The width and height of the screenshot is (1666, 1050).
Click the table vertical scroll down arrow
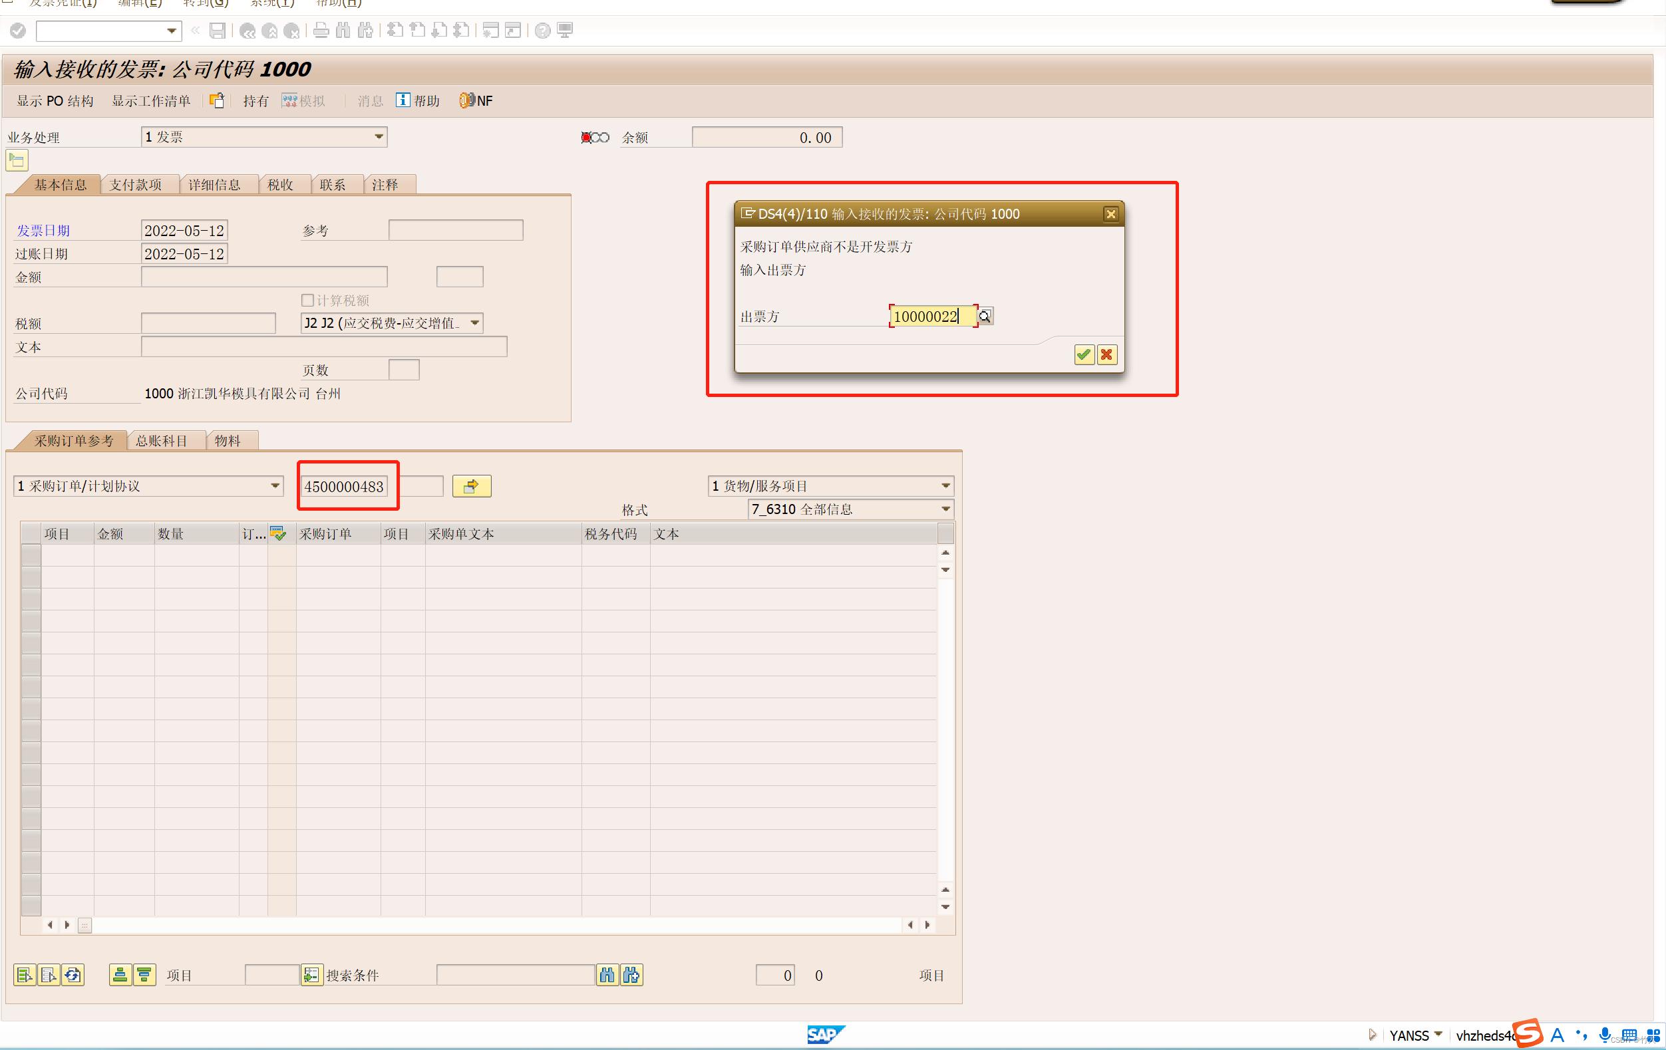click(x=945, y=907)
